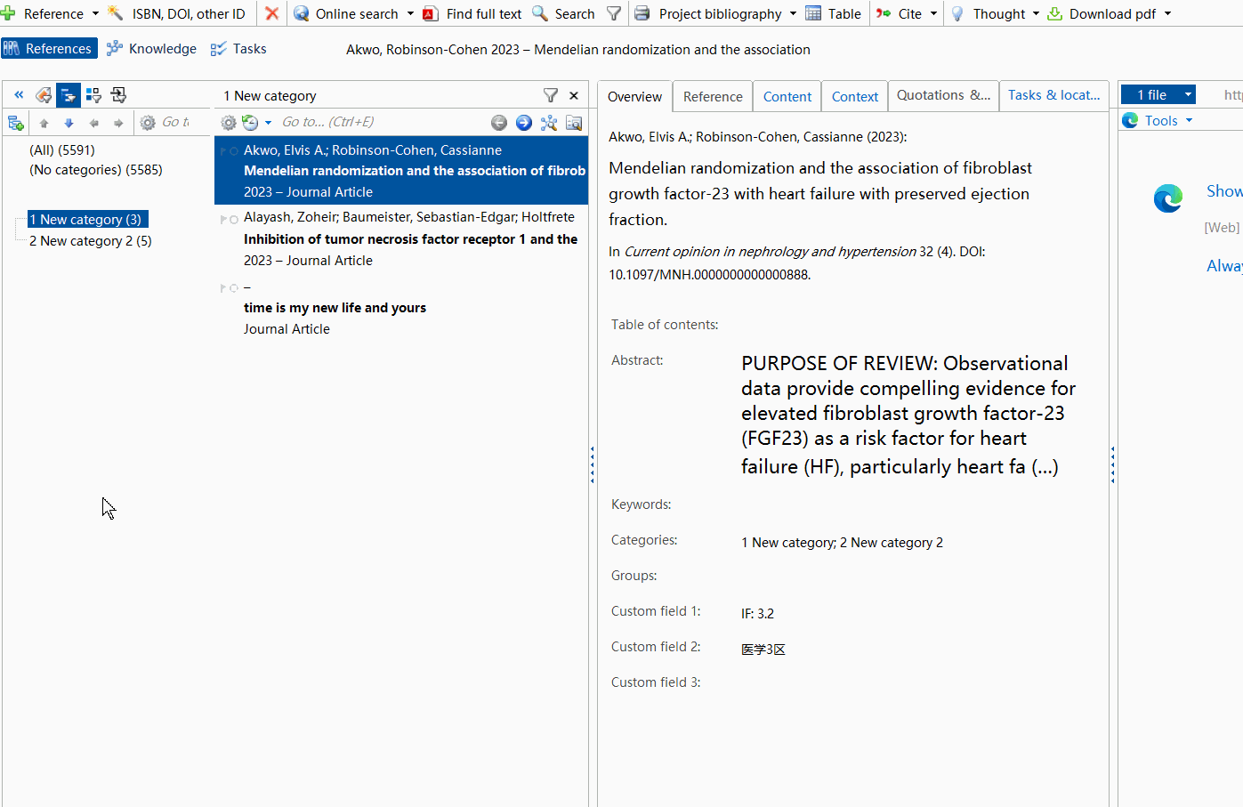Move category up with up arrow

pyautogui.click(x=44, y=123)
